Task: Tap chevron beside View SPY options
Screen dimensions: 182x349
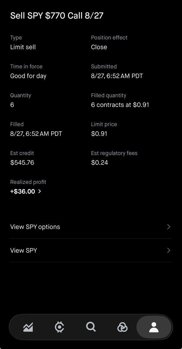Action: point(169,227)
